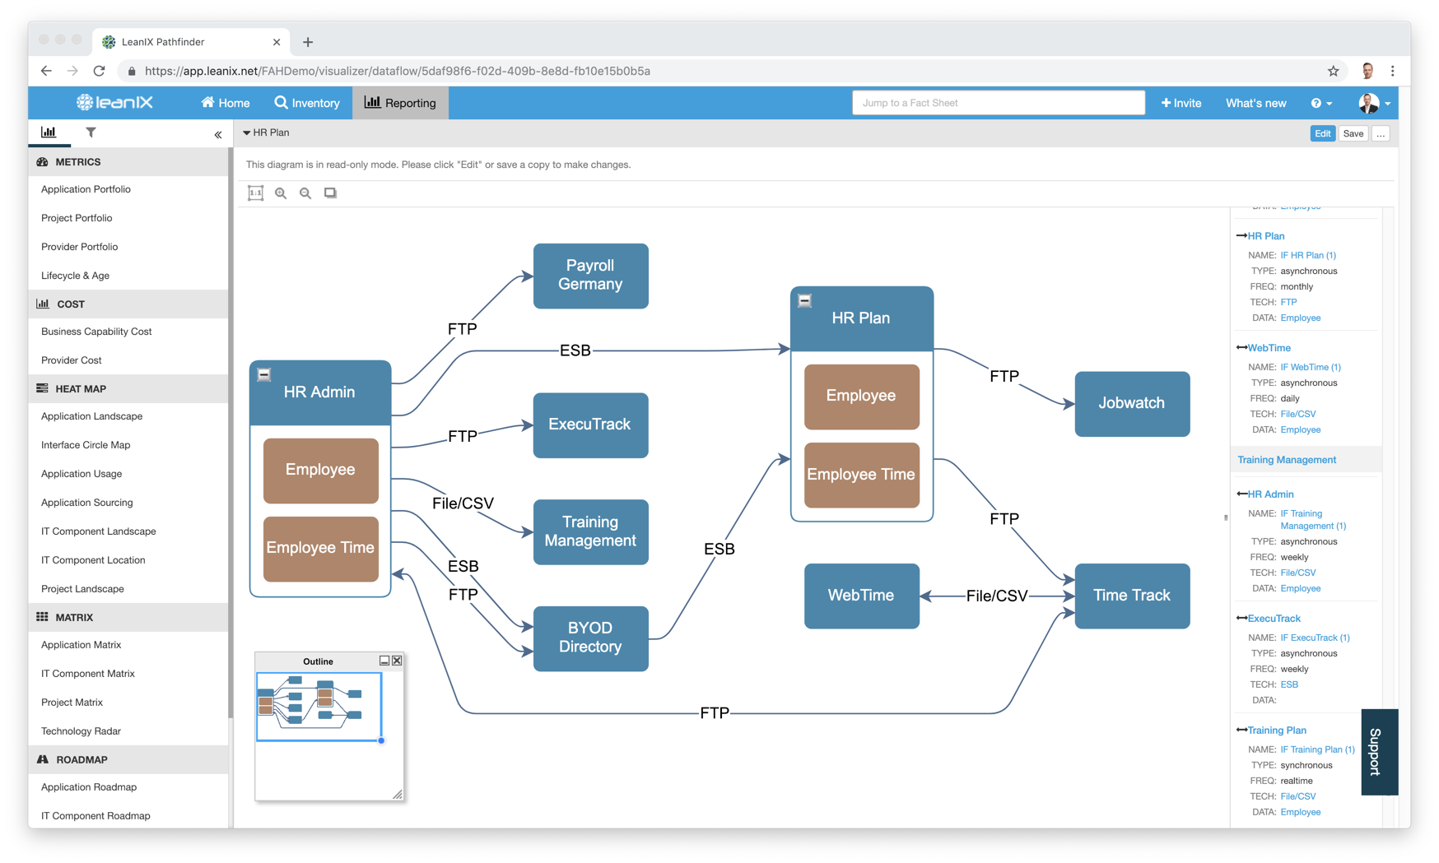Expand the HR Plan dropdown above the diagram
Screen dimensions: 1439x863
267,132
